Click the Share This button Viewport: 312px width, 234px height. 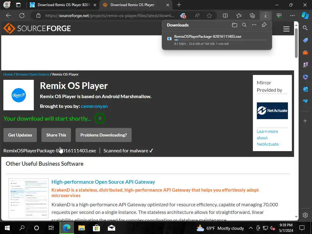[56, 135]
